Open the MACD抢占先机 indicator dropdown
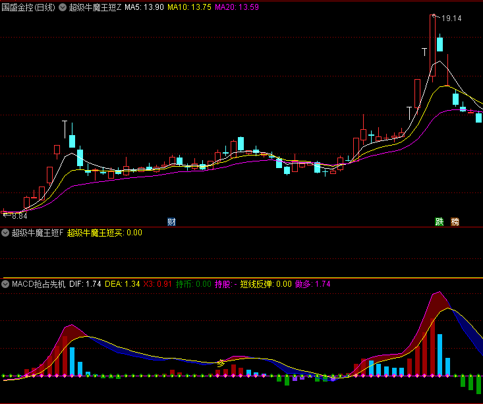483x404 pixels. [x=5, y=284]
